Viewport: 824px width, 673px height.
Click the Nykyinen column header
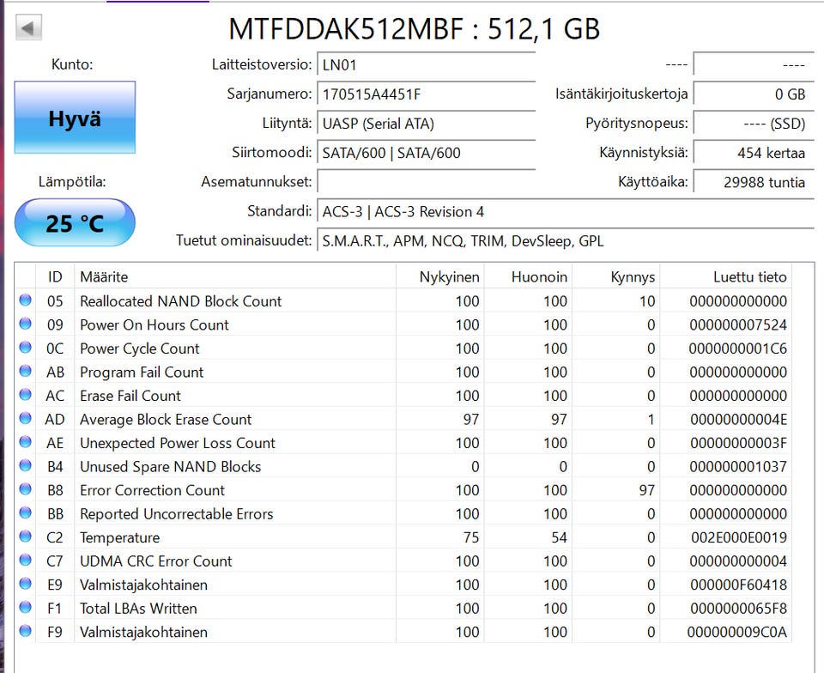coord(449,276)
